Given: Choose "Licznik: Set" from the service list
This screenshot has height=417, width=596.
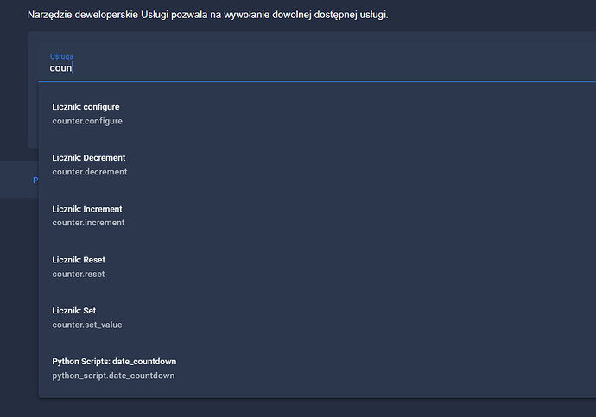Looking at the screenshot, I should click(73, 311).
